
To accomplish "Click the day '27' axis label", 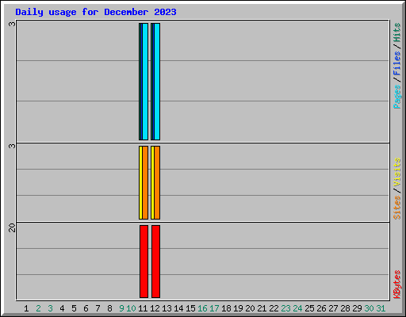I will coord(333,308).
